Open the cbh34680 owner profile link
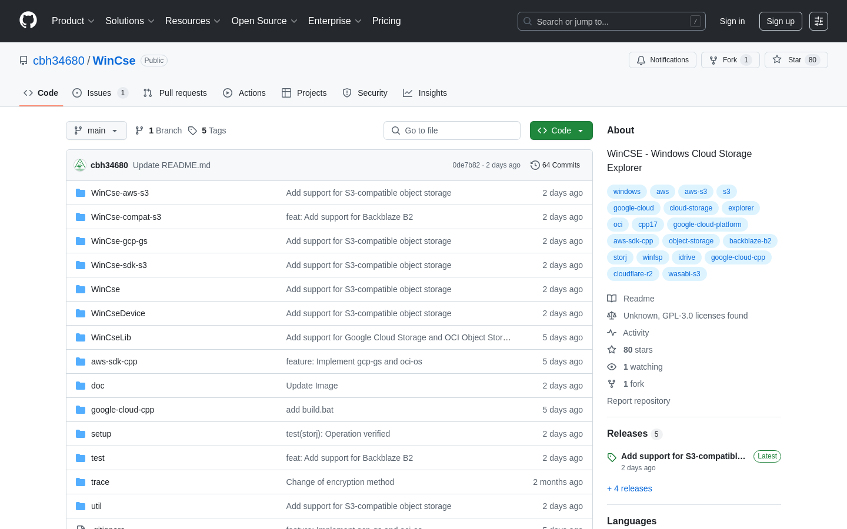This screenshot has height=529, width=847. (x=59, y=61)
